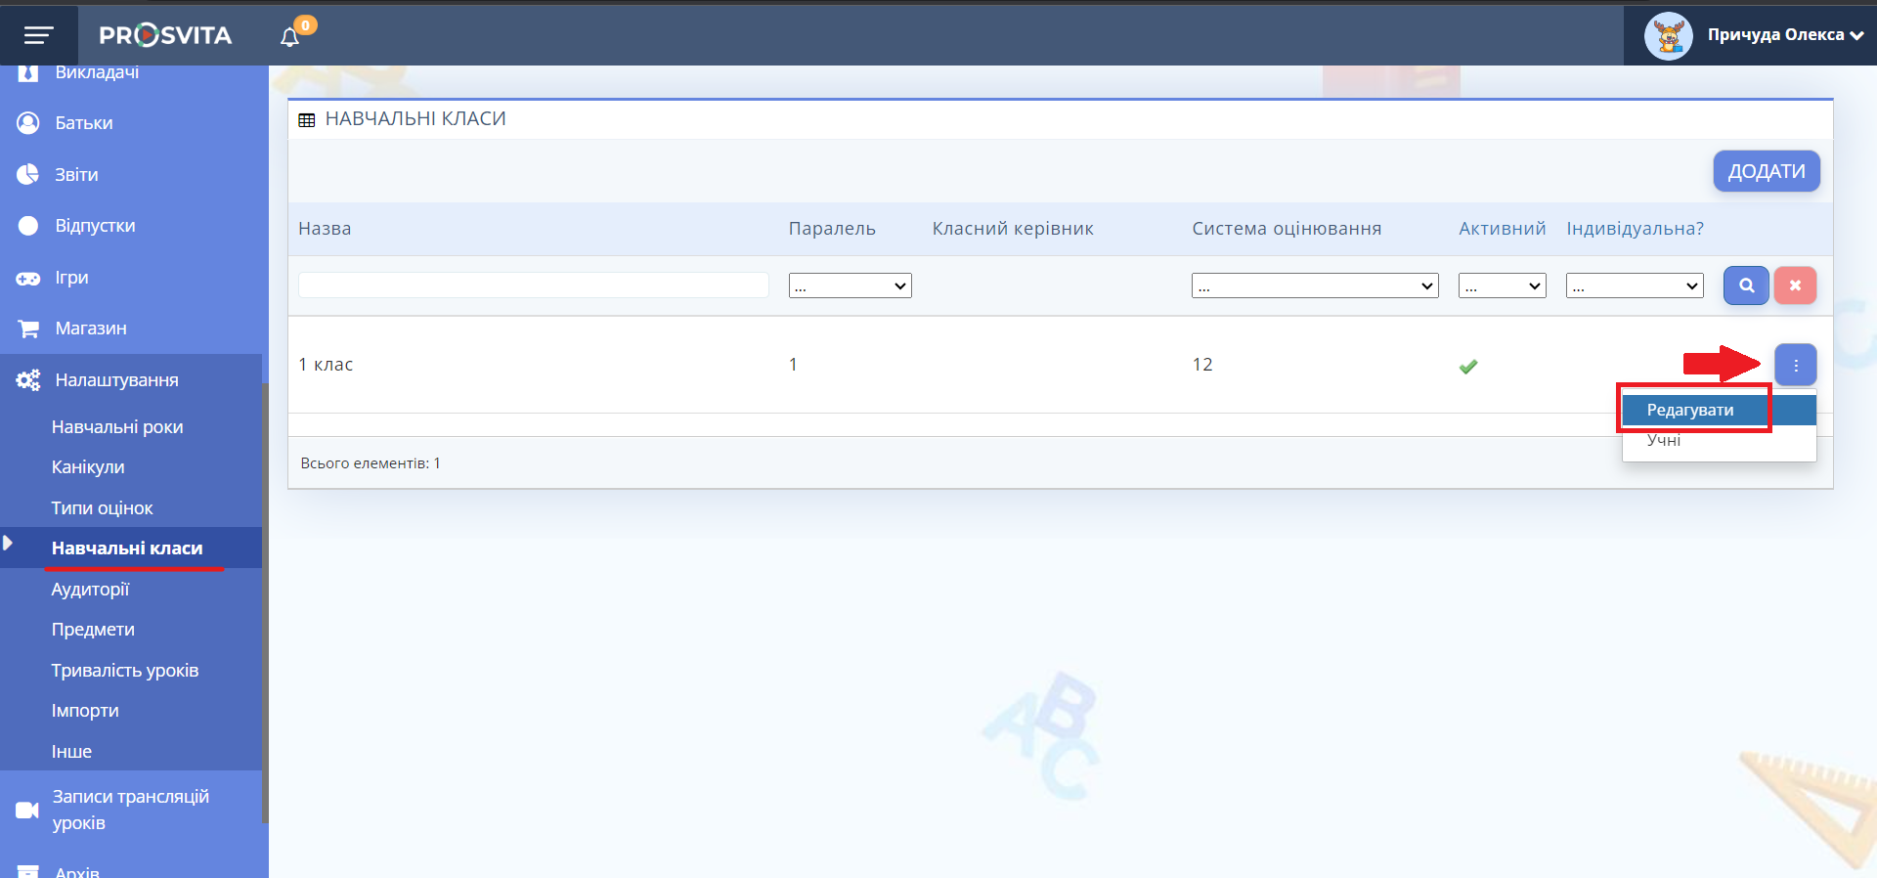Click the Звіти pie chart icon
The width and height of the screenshot is (1877, 878).
(x=27, y=175)
